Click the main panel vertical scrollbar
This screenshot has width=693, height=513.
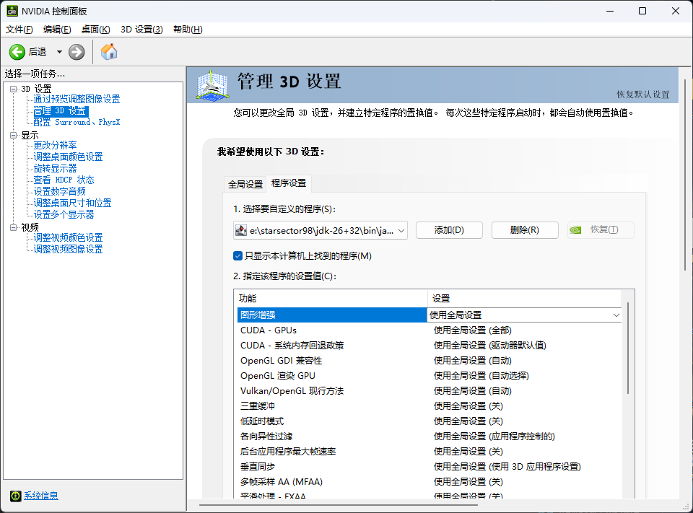point(686,175)
